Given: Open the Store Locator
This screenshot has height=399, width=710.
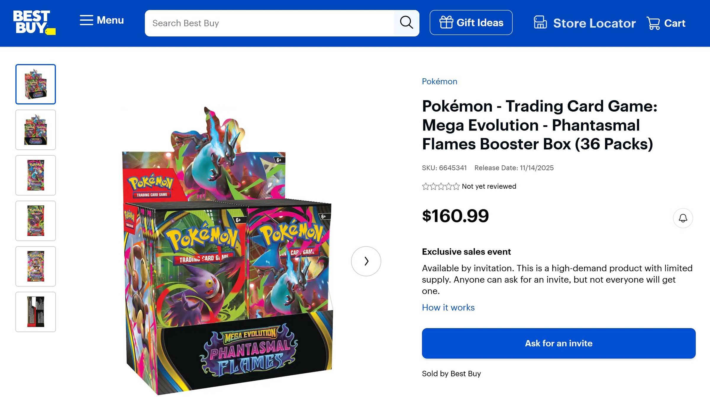Looking at the screenshot, I should point(585,23).
